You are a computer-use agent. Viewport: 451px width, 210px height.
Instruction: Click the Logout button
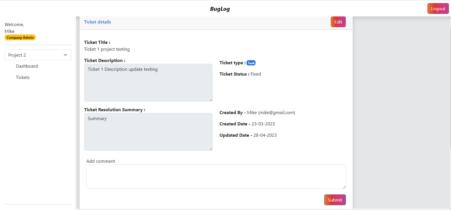(x=438, y=9)
